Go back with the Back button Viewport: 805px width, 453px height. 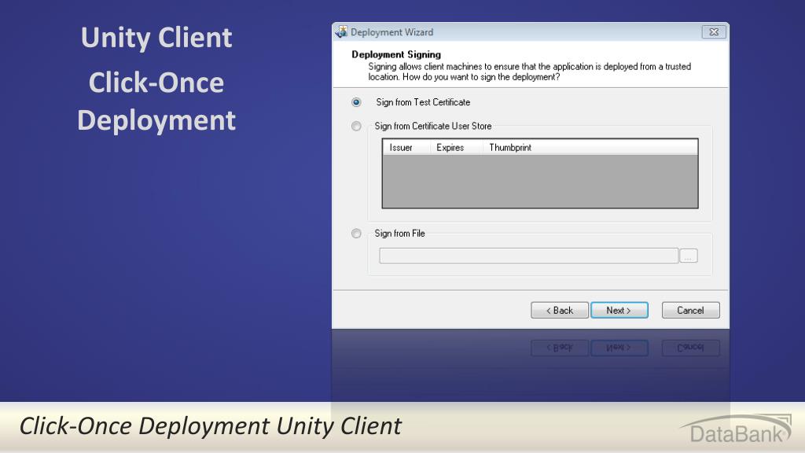(x=560, y=310)
